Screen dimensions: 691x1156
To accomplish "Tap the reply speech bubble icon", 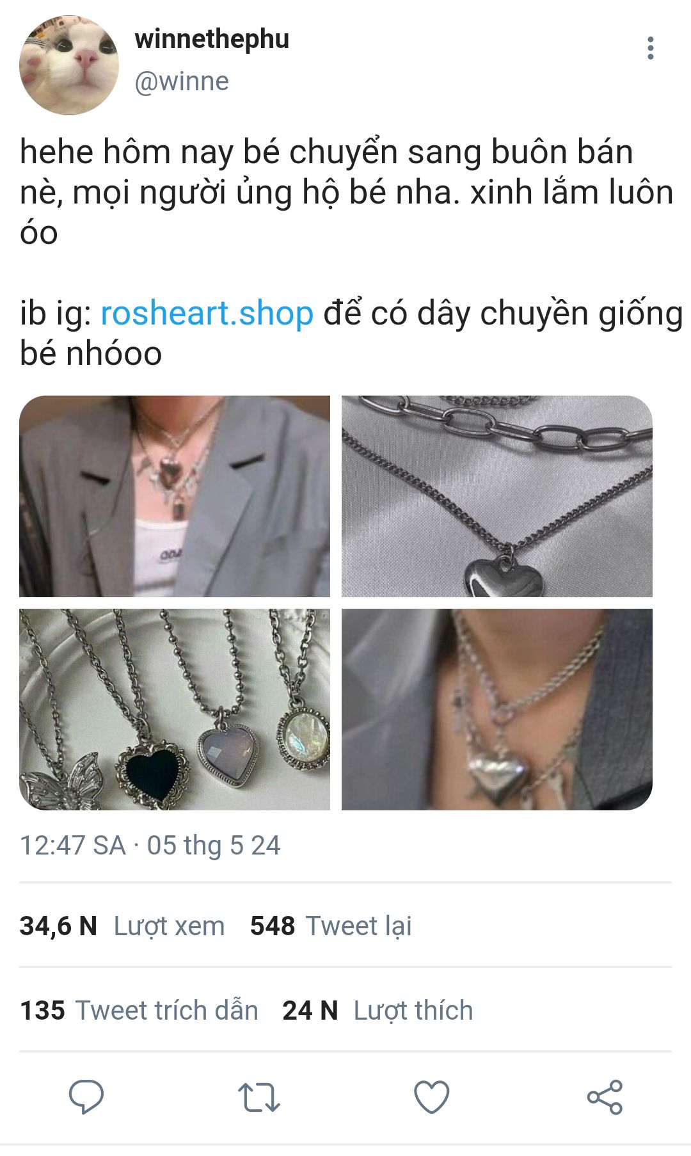I will tap(86, 1097).
